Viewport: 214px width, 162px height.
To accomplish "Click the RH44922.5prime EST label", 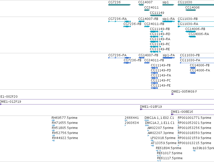I will tap(65, 138).
